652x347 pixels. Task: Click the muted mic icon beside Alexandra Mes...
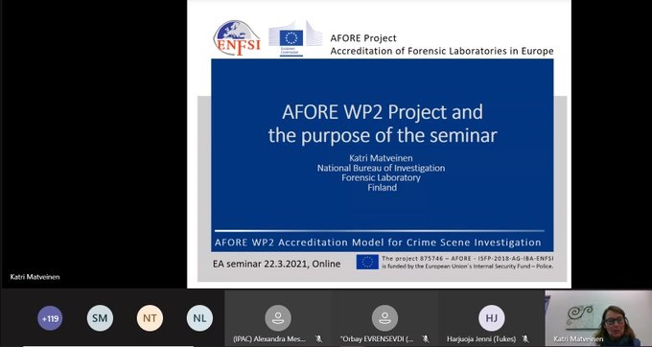tap(318, 339)
